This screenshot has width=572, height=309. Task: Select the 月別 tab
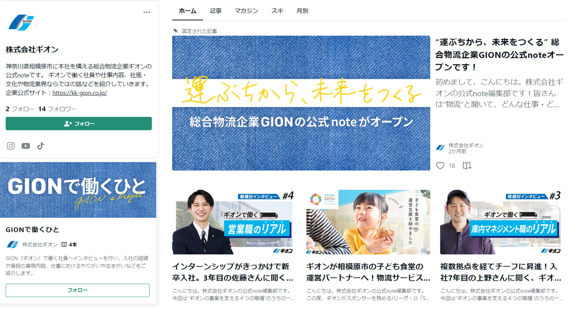pyautogui.click(x=302, y=11)
